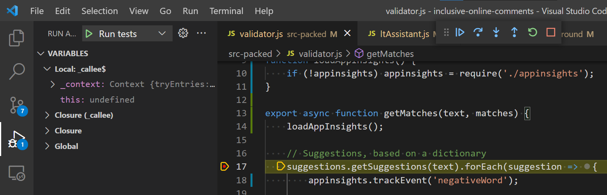The width and height of the screenshot is (607, 195).
Task: Click the dictionary comment on line 16
Action: [386, 153]
